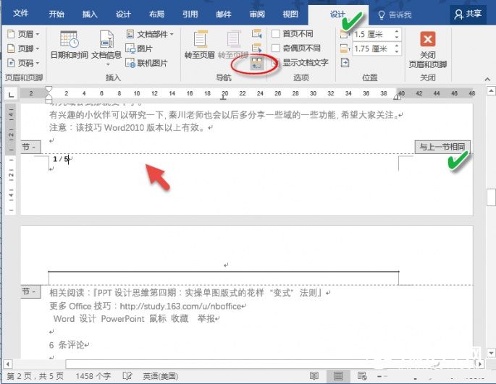Edit footer-from-bottom value 1.75 厘米

click(x=372, y=48)
